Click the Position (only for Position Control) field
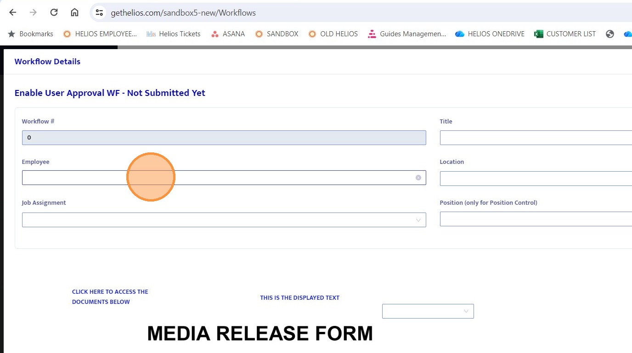The height and width of the screenshot is (353, 632). [x=536, y=219]
